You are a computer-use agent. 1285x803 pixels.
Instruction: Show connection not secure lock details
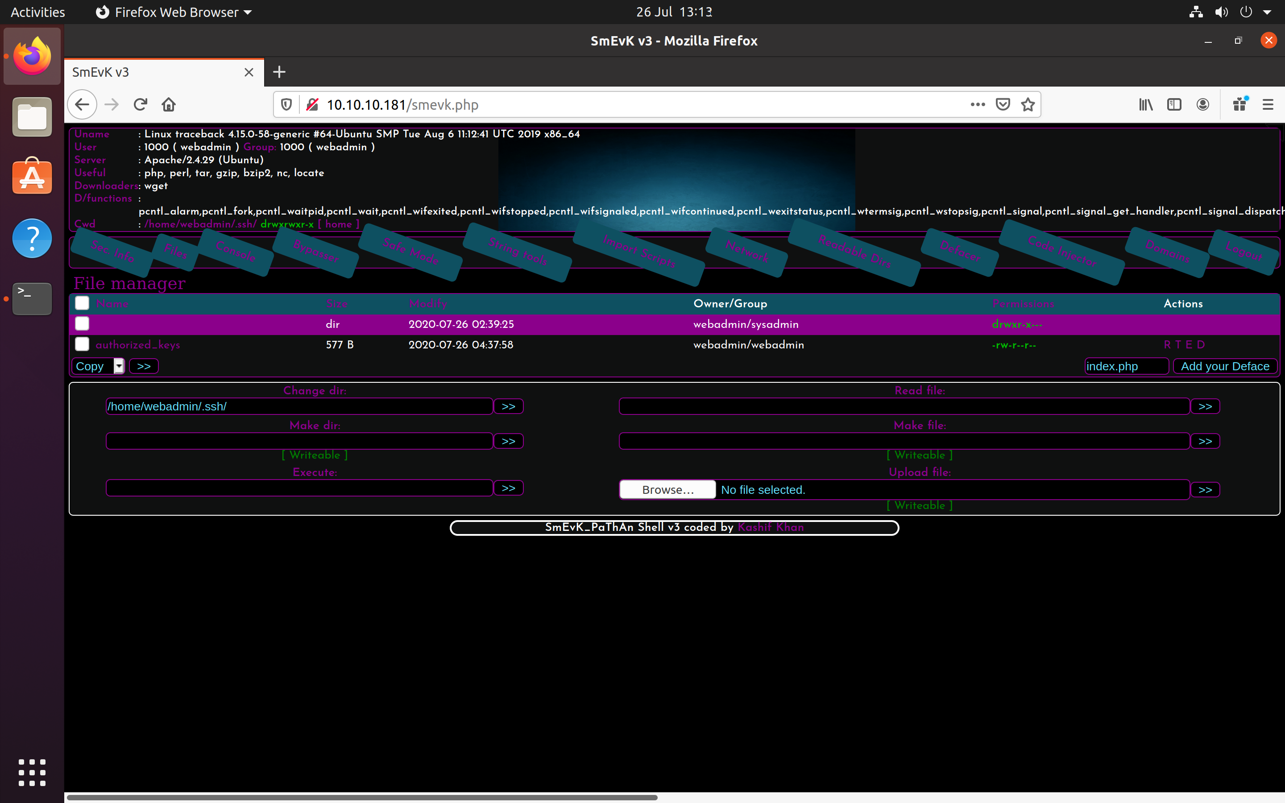click(313, 105)
